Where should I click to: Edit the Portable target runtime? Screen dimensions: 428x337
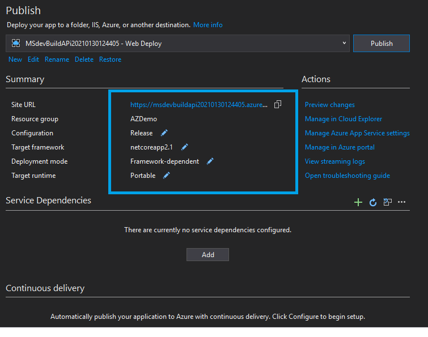pos(166,176)
